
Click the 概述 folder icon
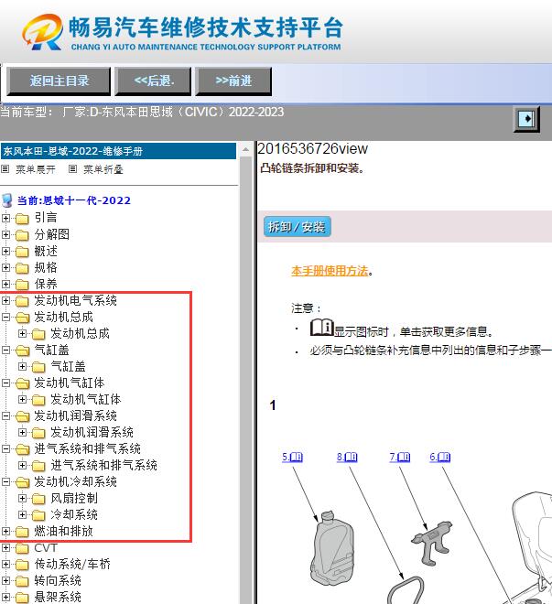tap(22, 252)
